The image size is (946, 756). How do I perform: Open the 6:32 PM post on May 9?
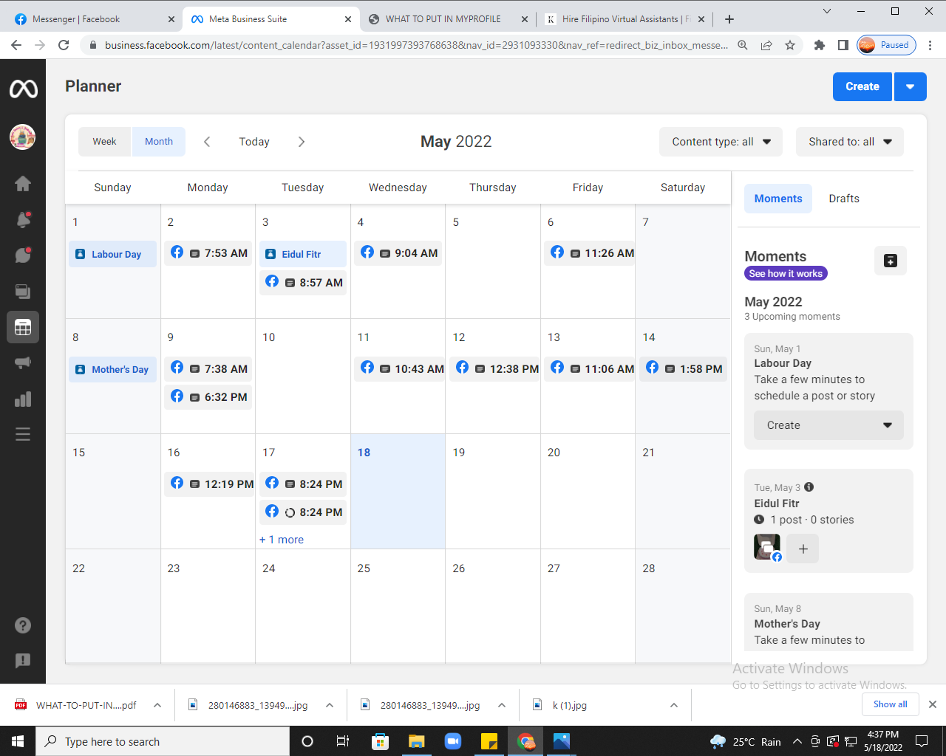point(208,397)
